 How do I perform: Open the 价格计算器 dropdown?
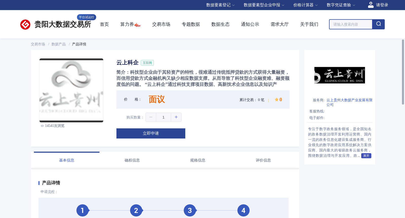(305, 5)
